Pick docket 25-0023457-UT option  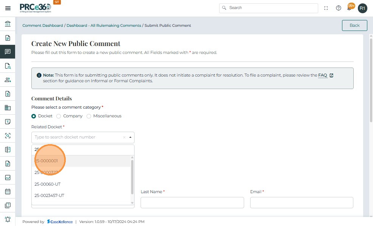coord(50,195)
